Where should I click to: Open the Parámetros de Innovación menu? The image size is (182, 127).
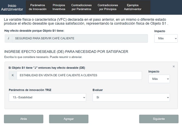click(x=38, y=7)
